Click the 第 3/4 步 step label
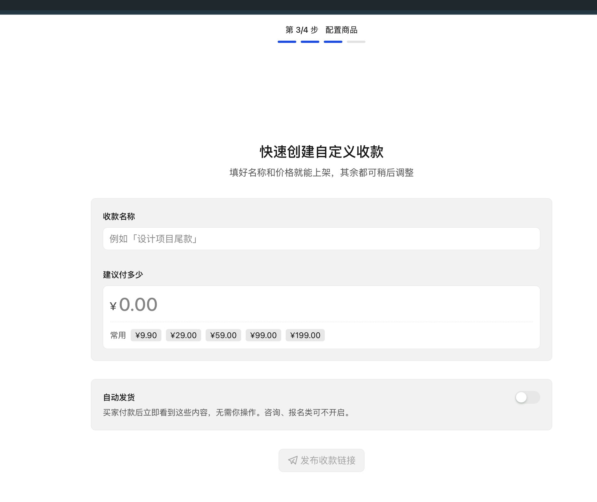Screen dimensions: 597x502 (302, 30)
